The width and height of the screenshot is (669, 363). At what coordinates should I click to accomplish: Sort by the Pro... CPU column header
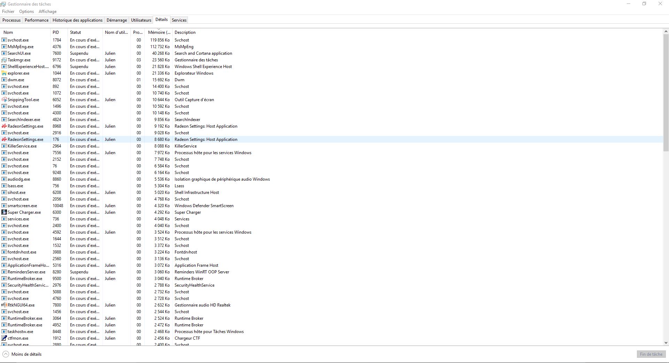(138, 32)
